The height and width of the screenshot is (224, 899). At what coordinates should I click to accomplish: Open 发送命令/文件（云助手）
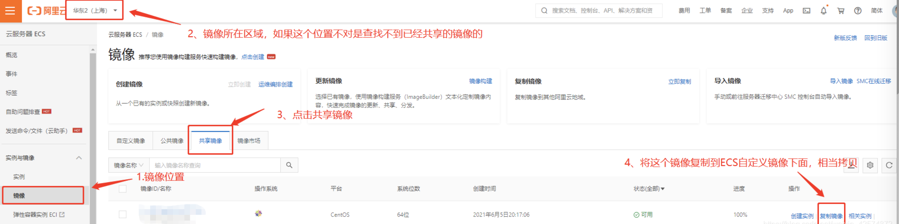click(37, 131)
